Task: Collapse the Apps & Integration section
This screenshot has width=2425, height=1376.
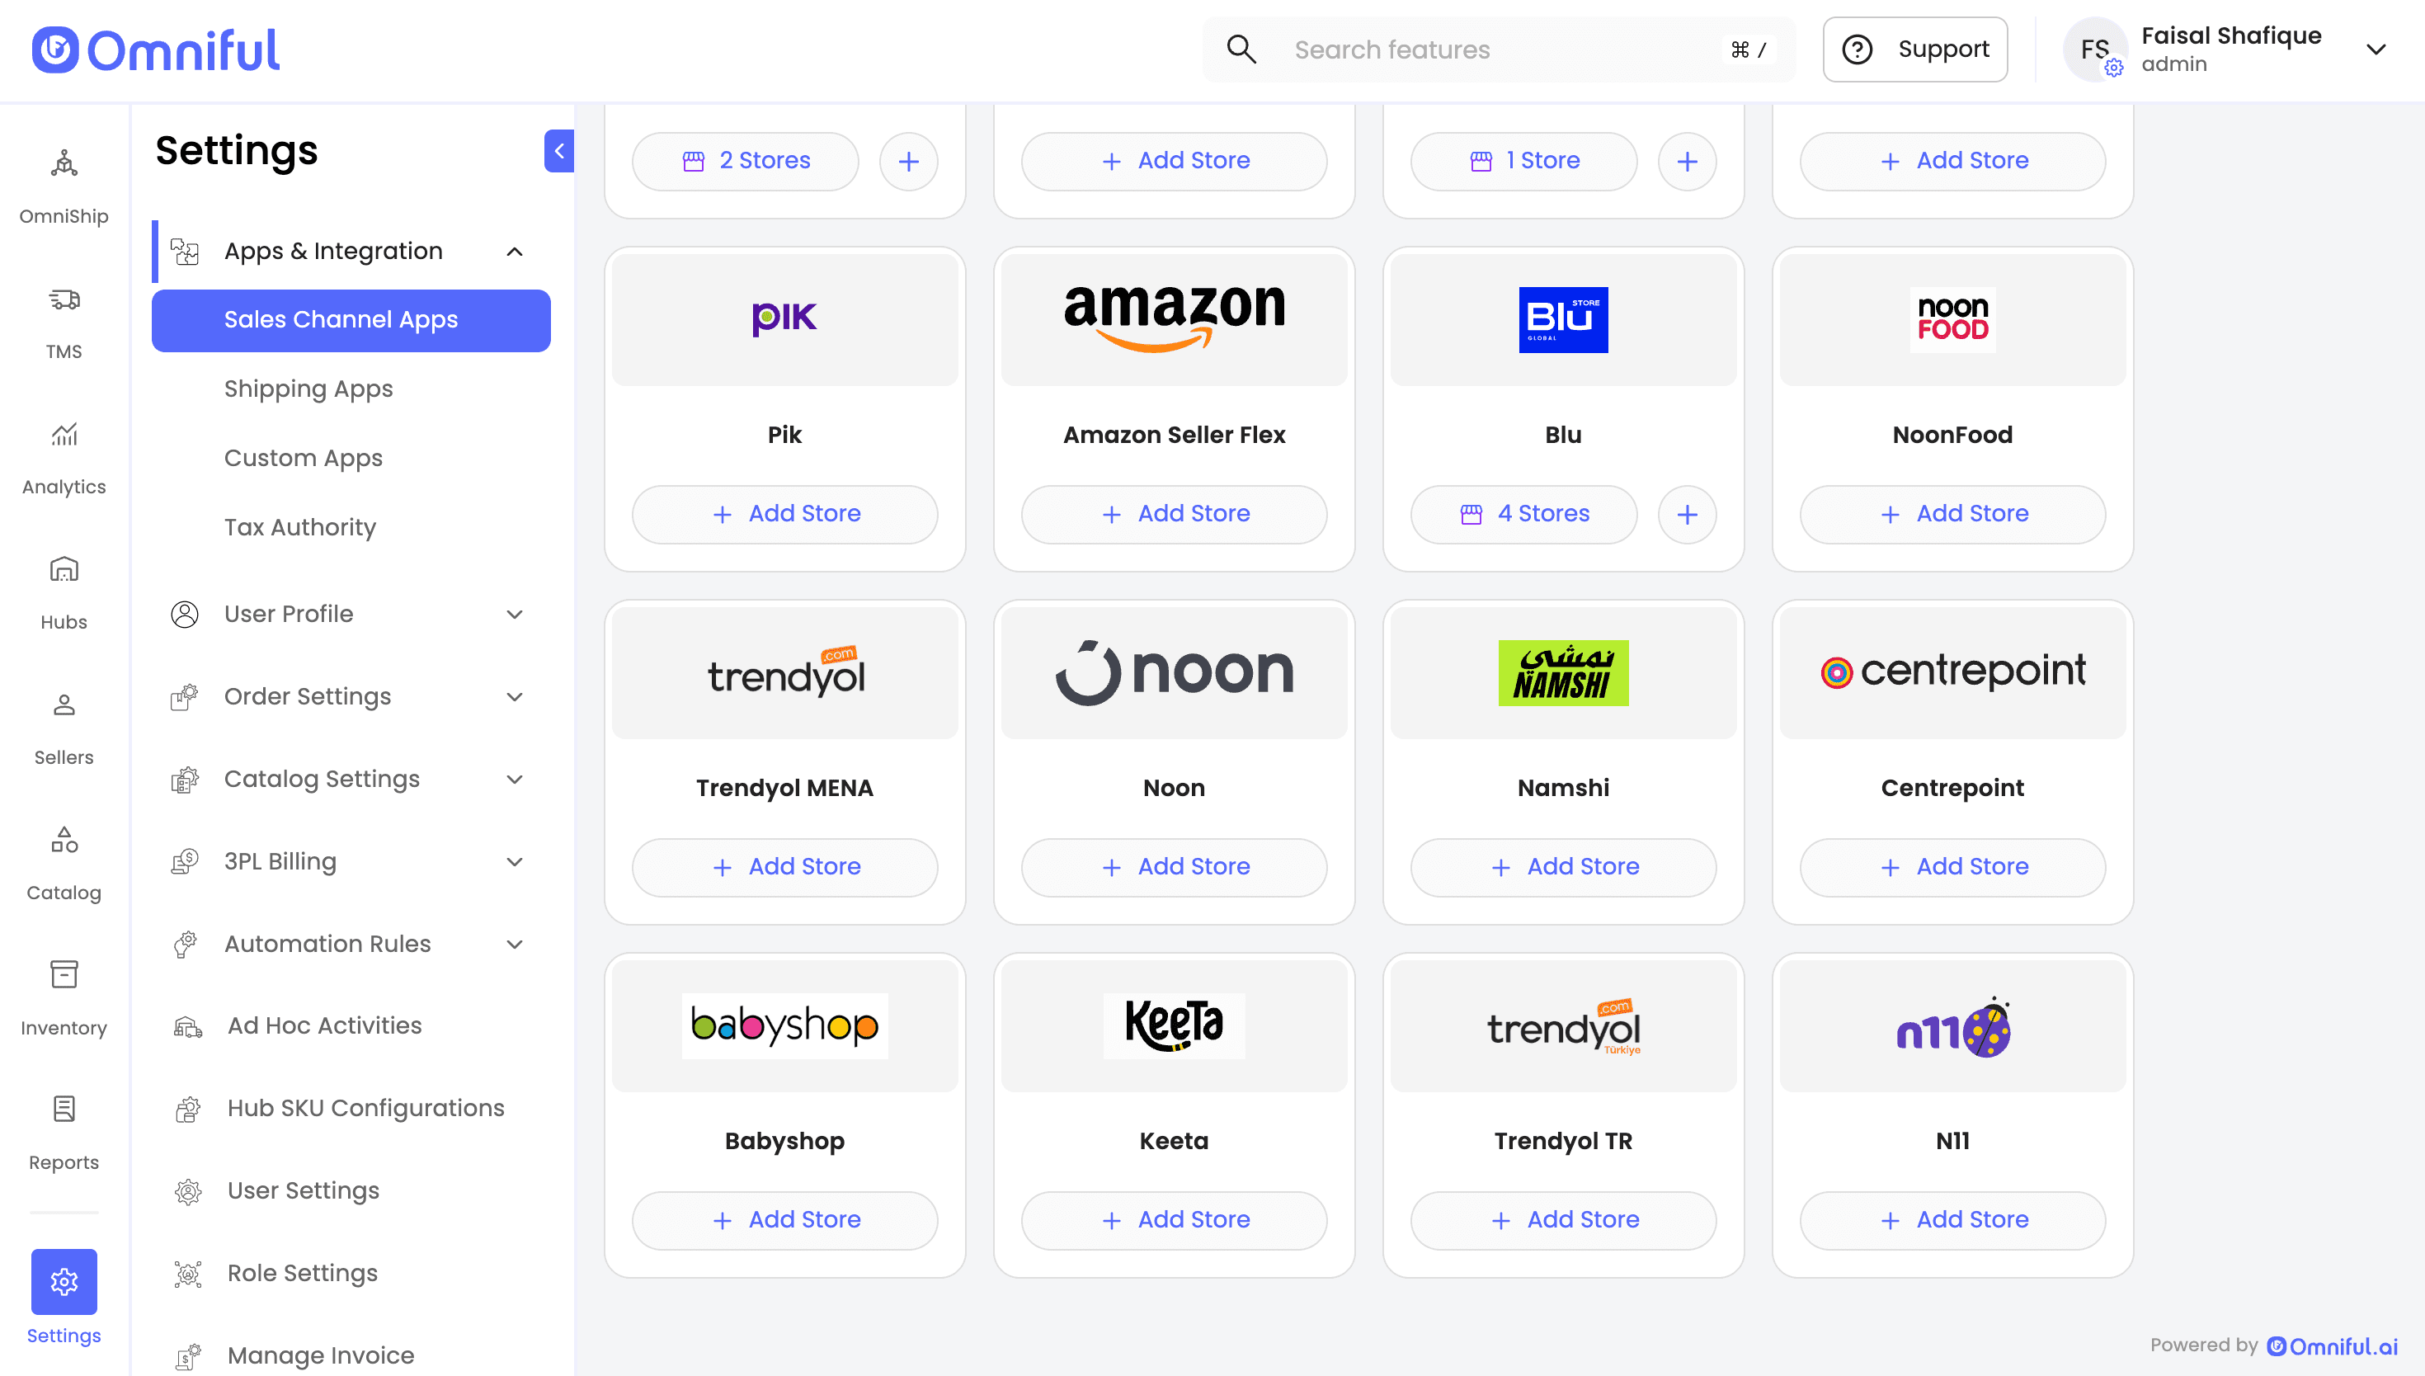Action: (515, 252)
